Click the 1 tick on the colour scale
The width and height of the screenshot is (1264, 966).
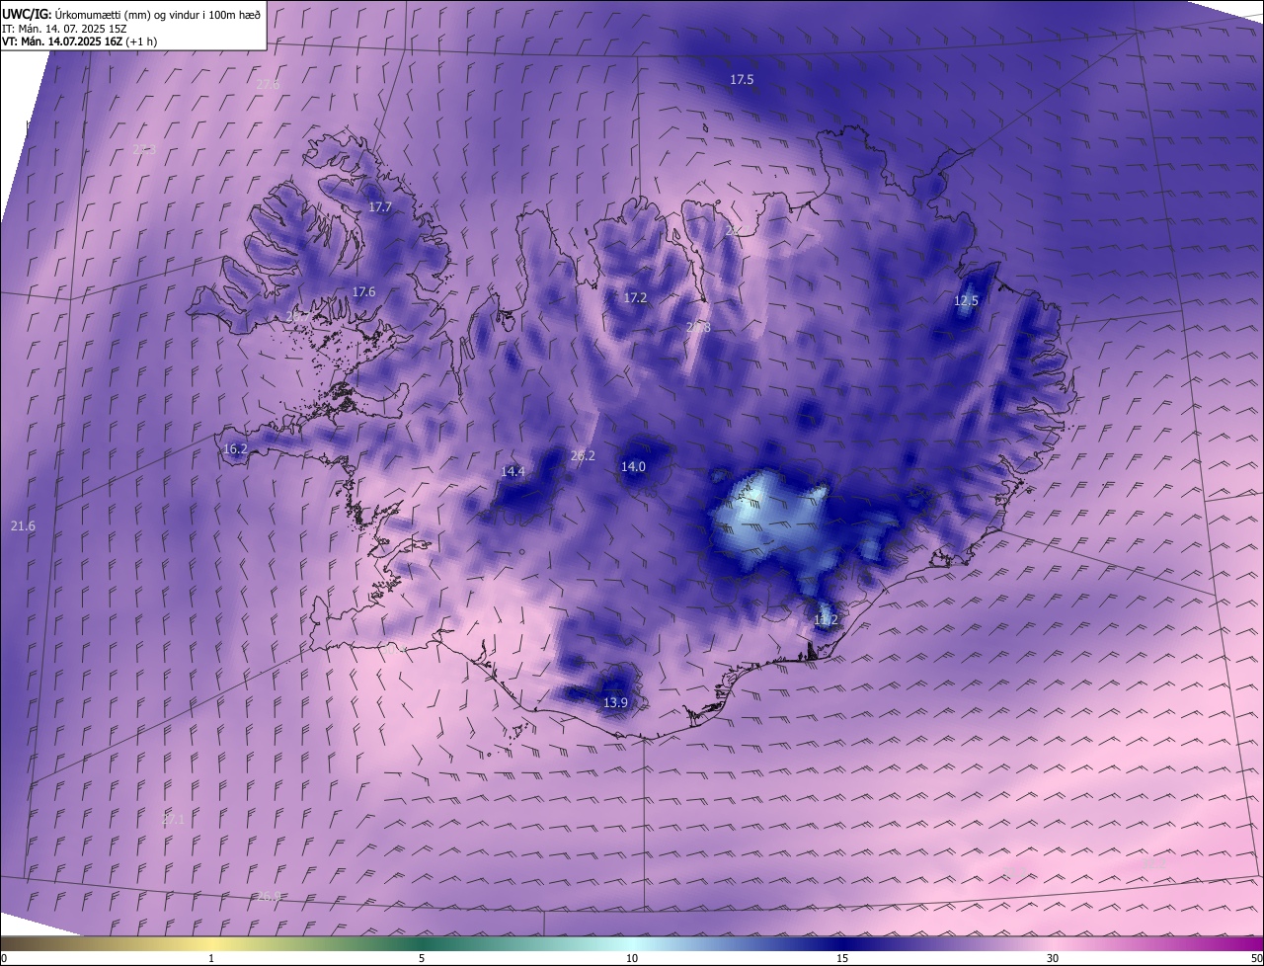(x=211, y=958)
